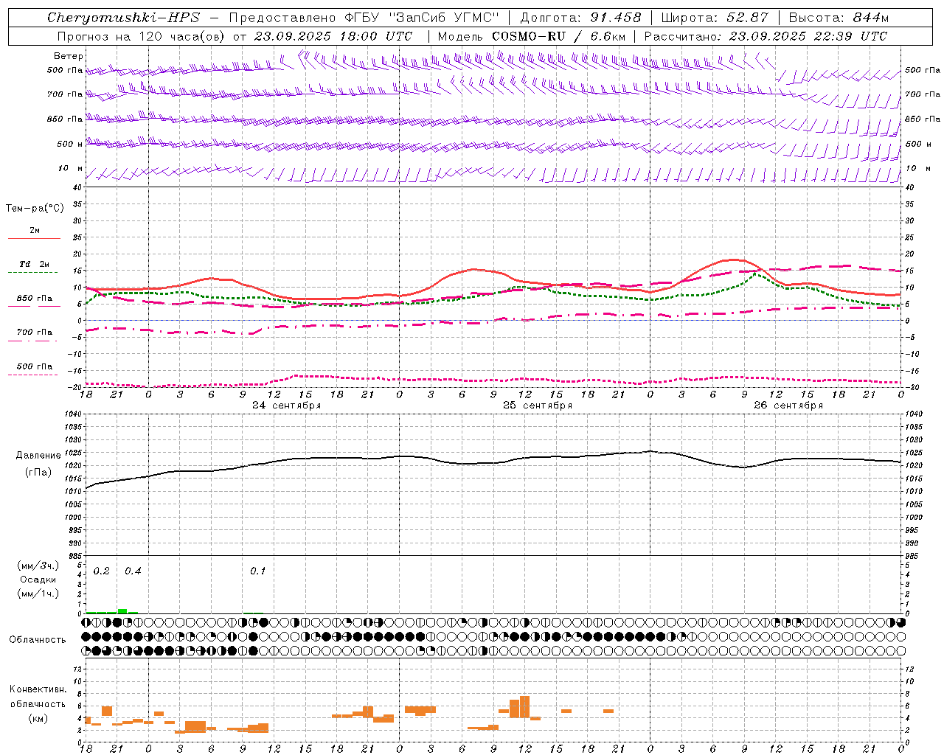Click the 'Высота: 844м' elevation text
The image size is (944, 755).
pyautogui.click(x=839, y=18)
